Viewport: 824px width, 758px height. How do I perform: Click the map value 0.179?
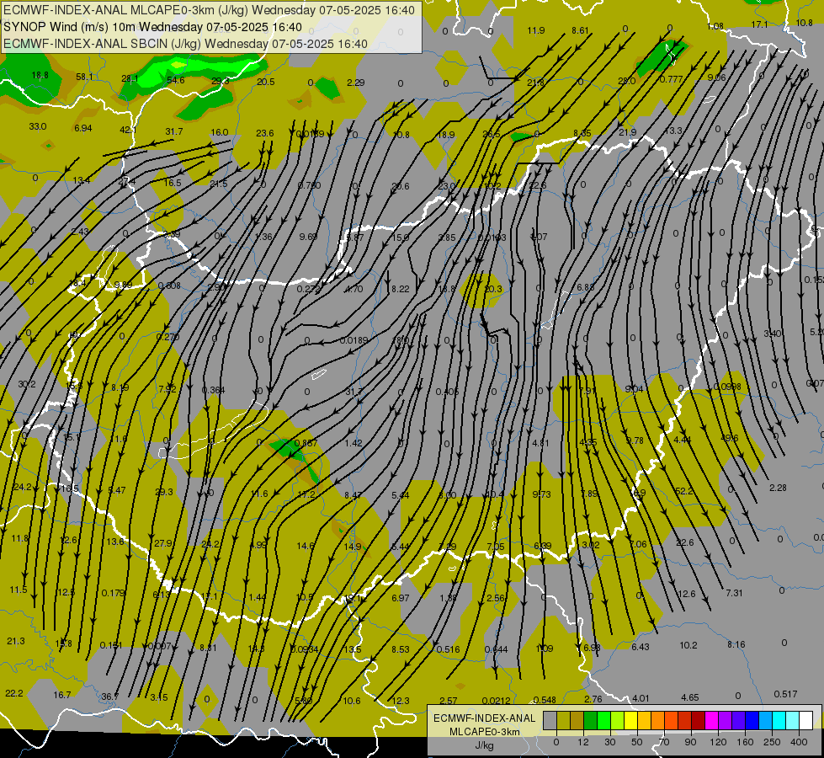pos(114,593)
